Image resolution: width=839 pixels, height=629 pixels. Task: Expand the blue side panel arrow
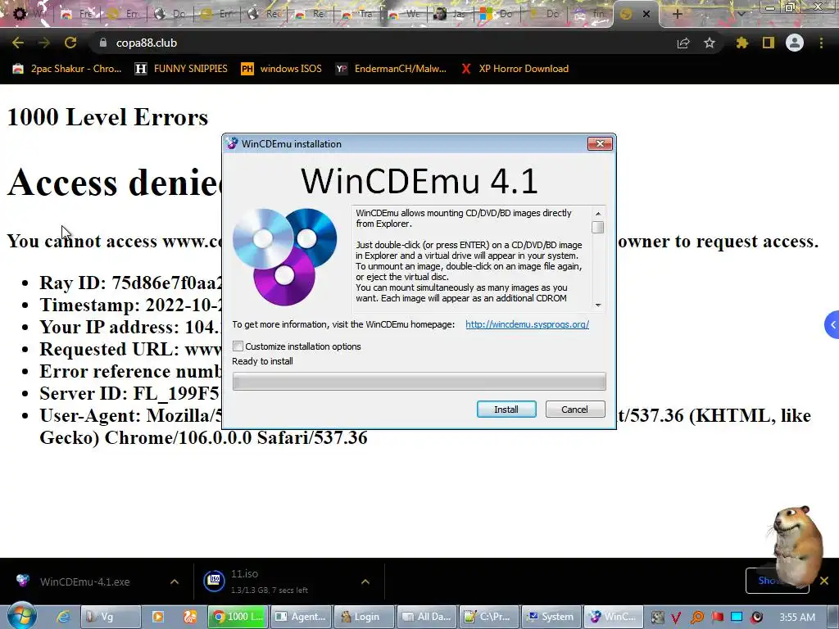pyautogui.click(x=832, y=324)
